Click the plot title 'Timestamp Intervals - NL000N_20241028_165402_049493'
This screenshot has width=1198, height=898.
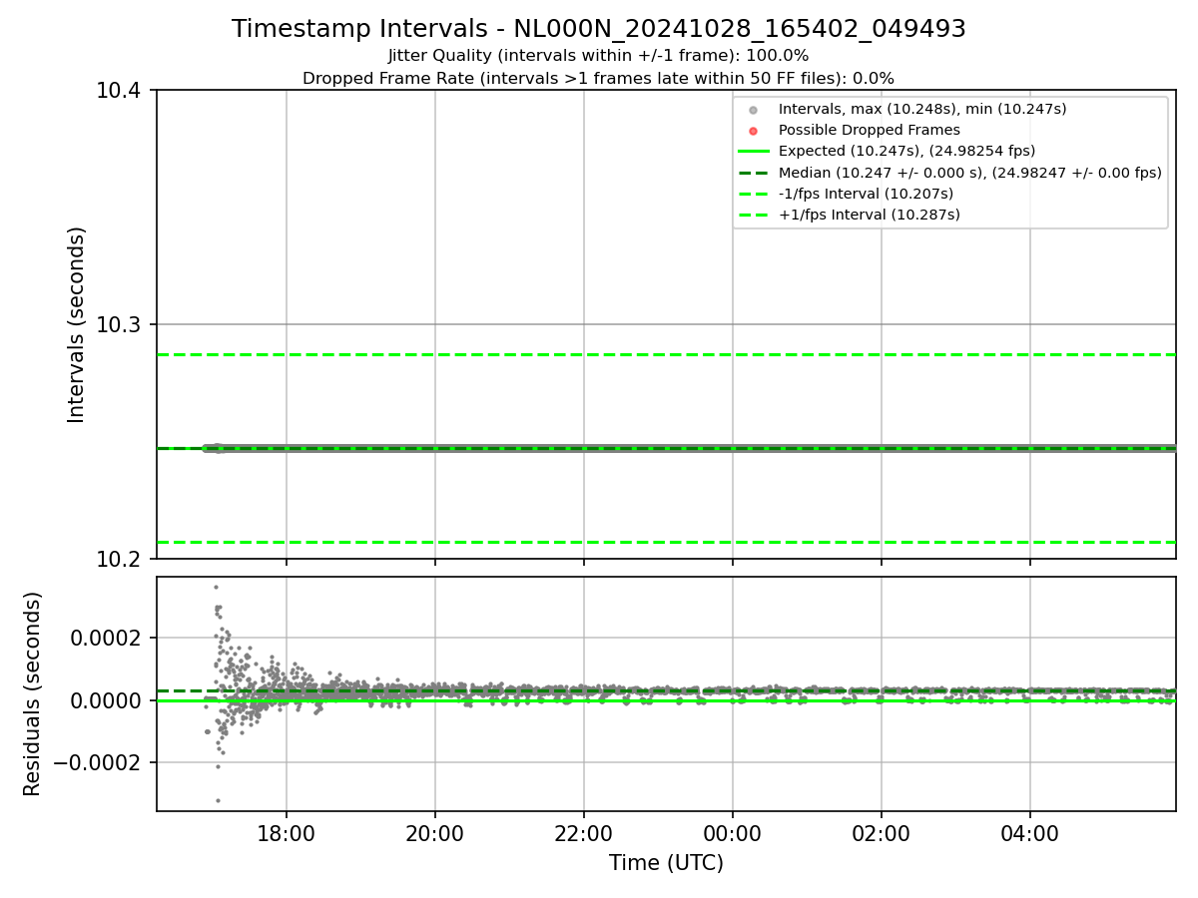coord(599,29)
